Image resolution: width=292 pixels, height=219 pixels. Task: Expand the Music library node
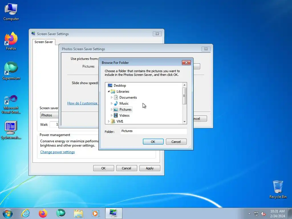[x=111, y=103]
